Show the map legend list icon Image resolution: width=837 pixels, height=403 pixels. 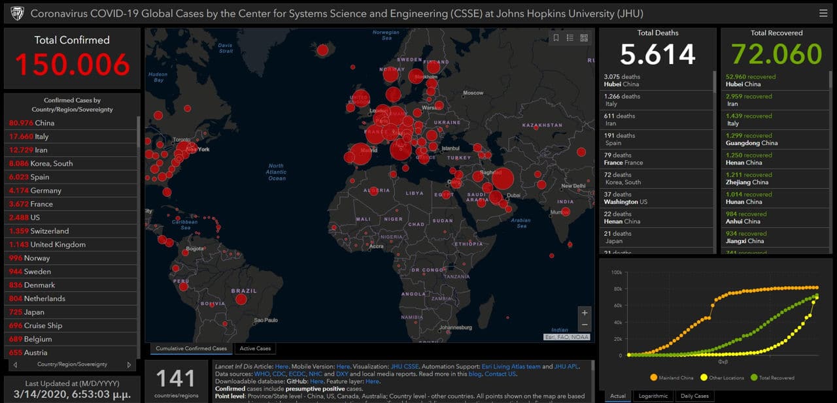[x=570, y=38]
